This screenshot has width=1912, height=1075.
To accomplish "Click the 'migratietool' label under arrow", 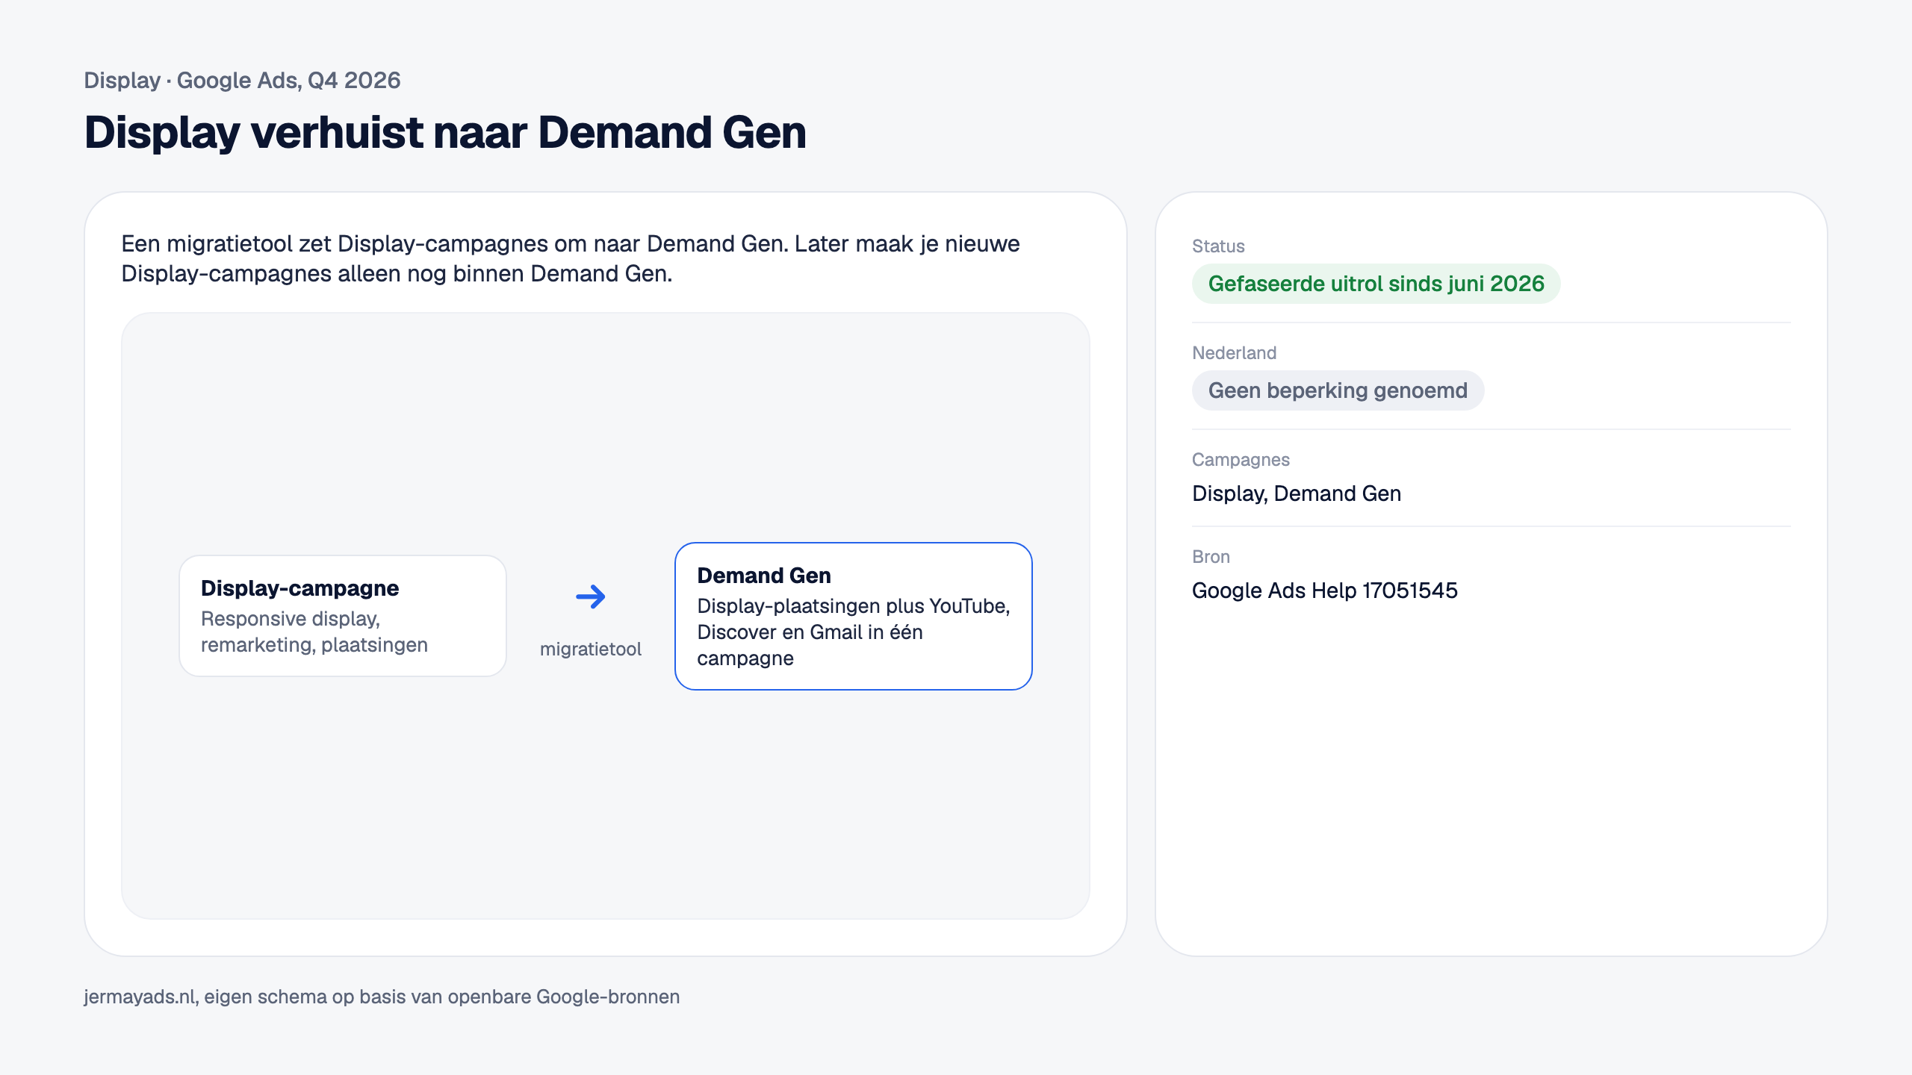I will click(x=590, y=649).
